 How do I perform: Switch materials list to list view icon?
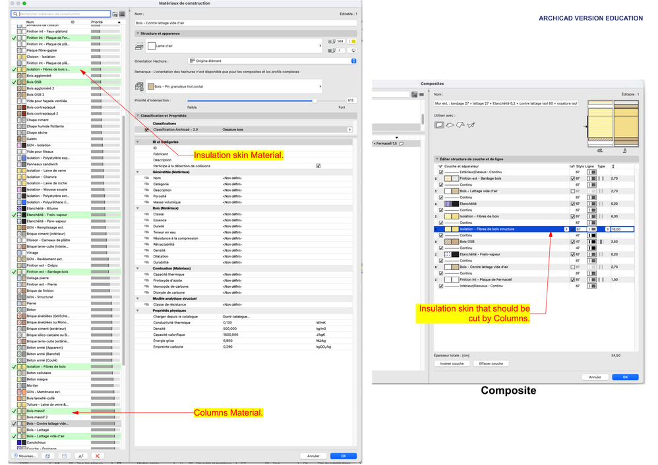coord(122,14)
